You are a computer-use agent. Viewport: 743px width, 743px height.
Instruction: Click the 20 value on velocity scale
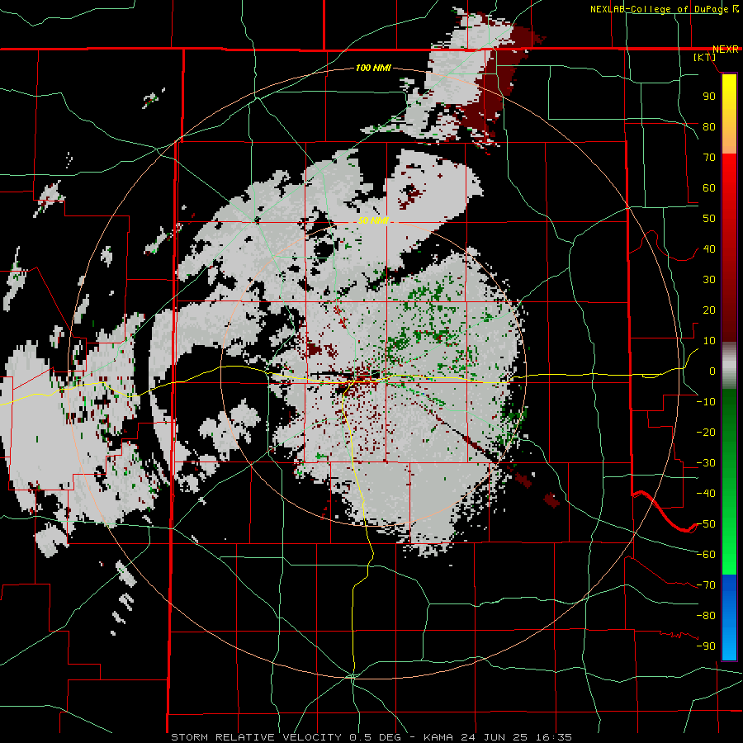coord(709,310)
